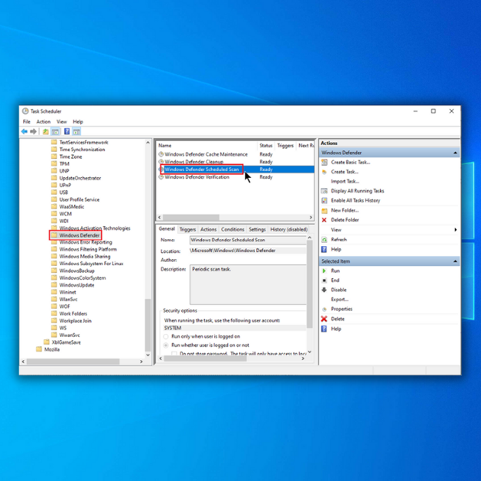
Task: Click Help under Windows Defender section
Action: 336,249
